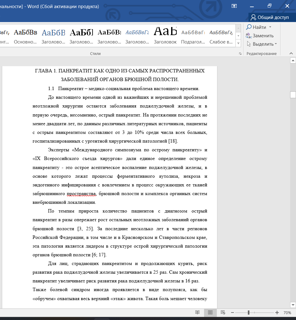
Task: Click the 70% zoom level indicator
Action: tap(287, 313)
